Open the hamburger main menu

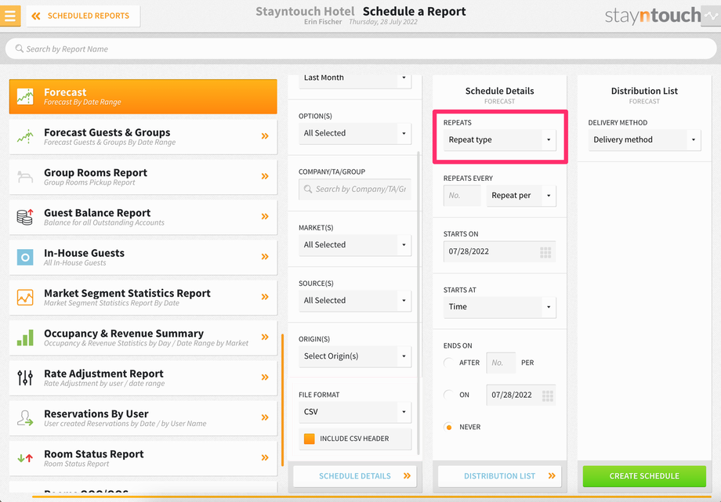pos(10,16)
